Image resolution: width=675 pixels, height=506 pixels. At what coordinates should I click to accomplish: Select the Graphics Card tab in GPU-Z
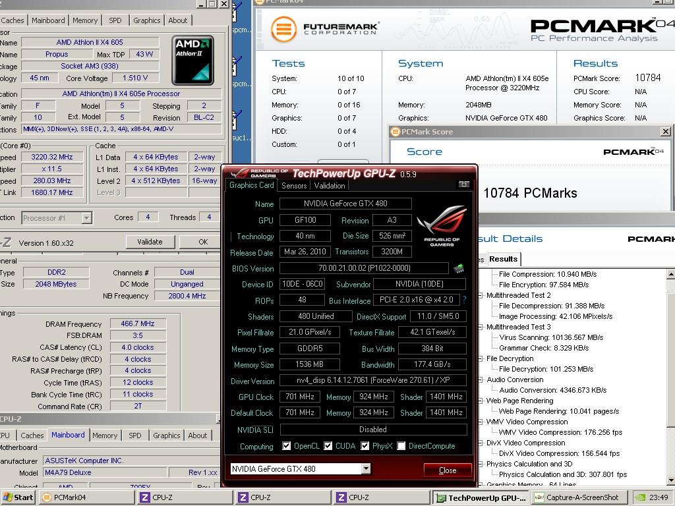coord(251,185)
